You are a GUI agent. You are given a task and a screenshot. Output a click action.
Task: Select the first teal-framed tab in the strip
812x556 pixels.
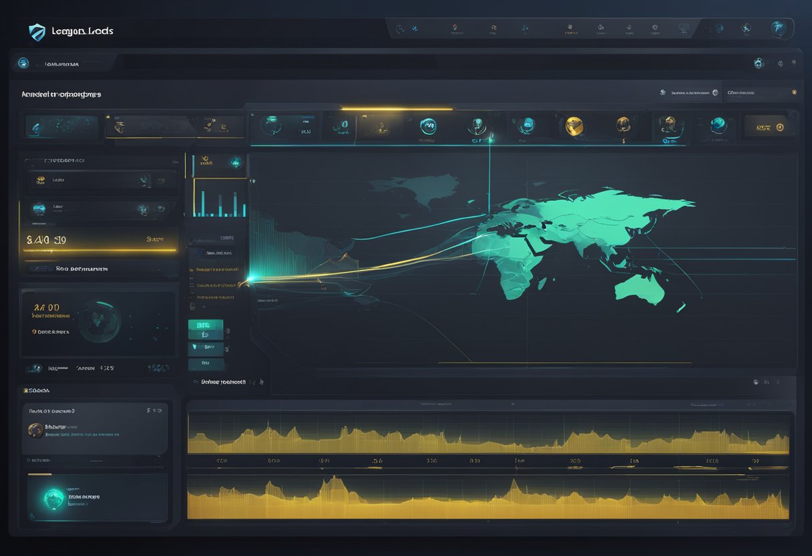coord(61,126)
